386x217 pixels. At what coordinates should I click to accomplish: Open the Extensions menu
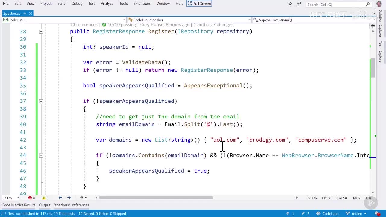[x=142, y=3]
